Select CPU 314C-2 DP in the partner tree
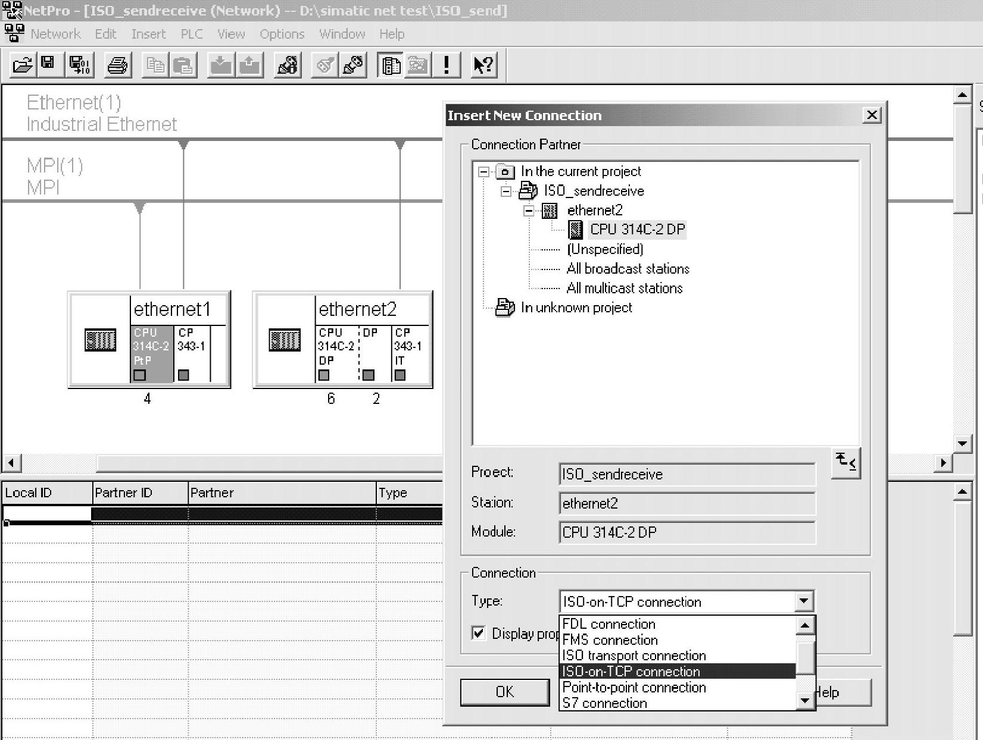Image resolution: width=983 pixels, height=740 pixels. point(637,230)
